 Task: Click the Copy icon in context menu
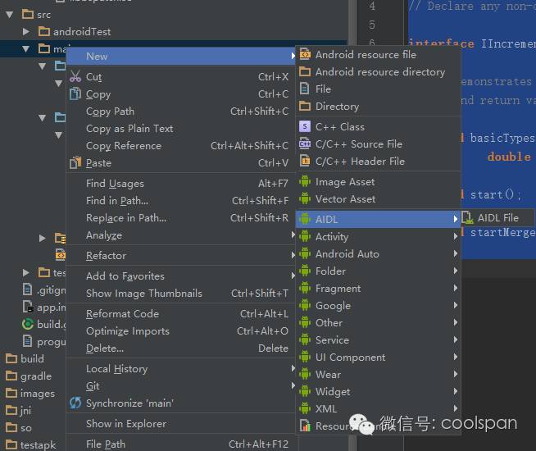75,93
